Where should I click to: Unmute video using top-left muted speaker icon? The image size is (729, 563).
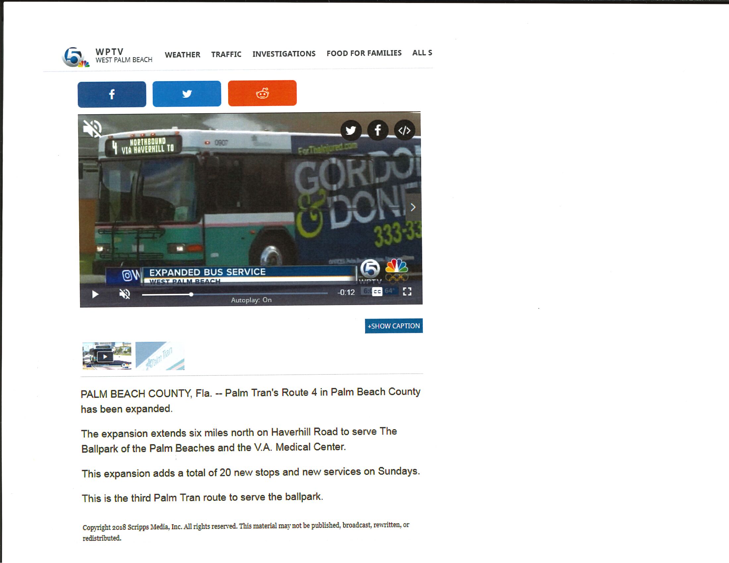click(x=92, y=128)
